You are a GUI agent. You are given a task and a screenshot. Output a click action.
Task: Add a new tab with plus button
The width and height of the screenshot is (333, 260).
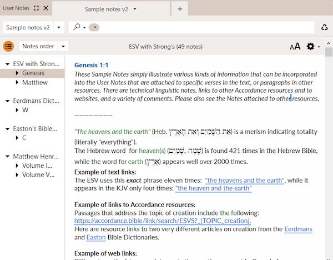point(180,9)
